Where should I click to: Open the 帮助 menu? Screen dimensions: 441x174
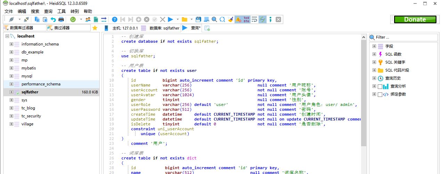(x=88, y=11)
